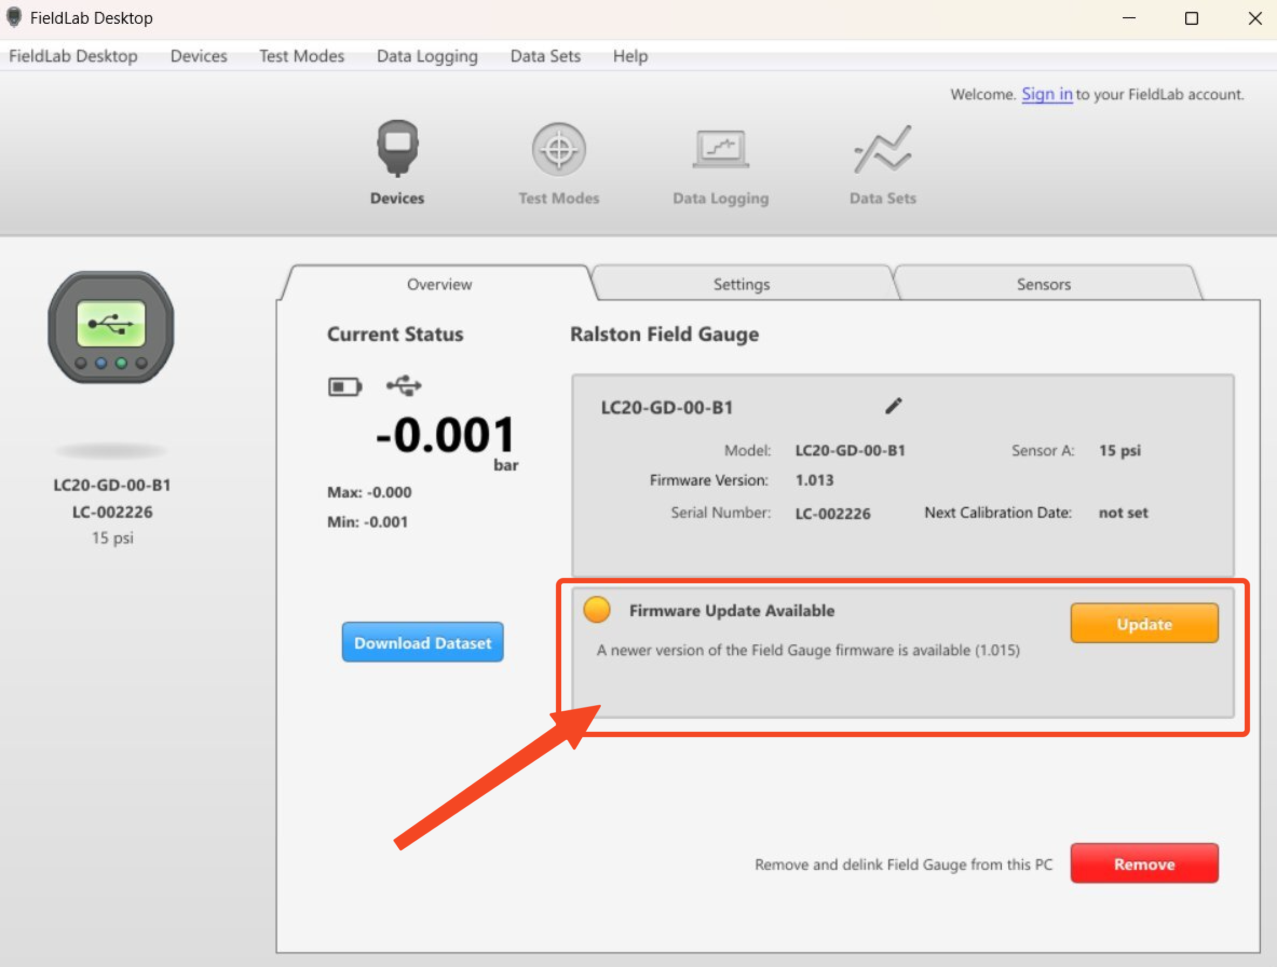Click the Firmware Update Available heading
Viewport: 1277px width, 967px height.
coord(731,611)
